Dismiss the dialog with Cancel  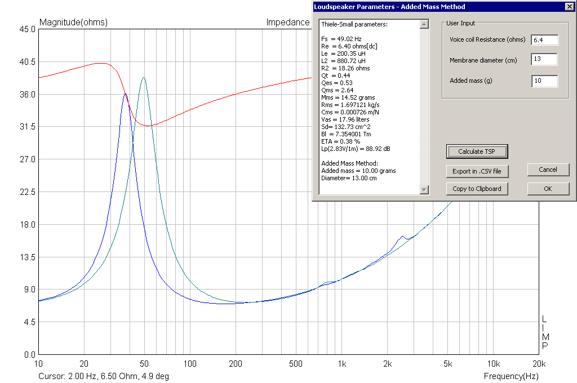point(548,170)
